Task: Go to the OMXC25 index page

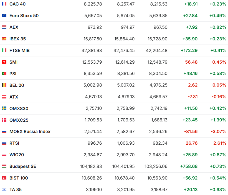Action: pos(19,120)
